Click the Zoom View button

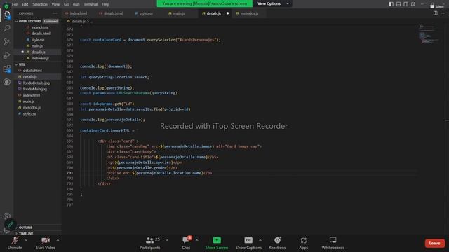point(437,6)
